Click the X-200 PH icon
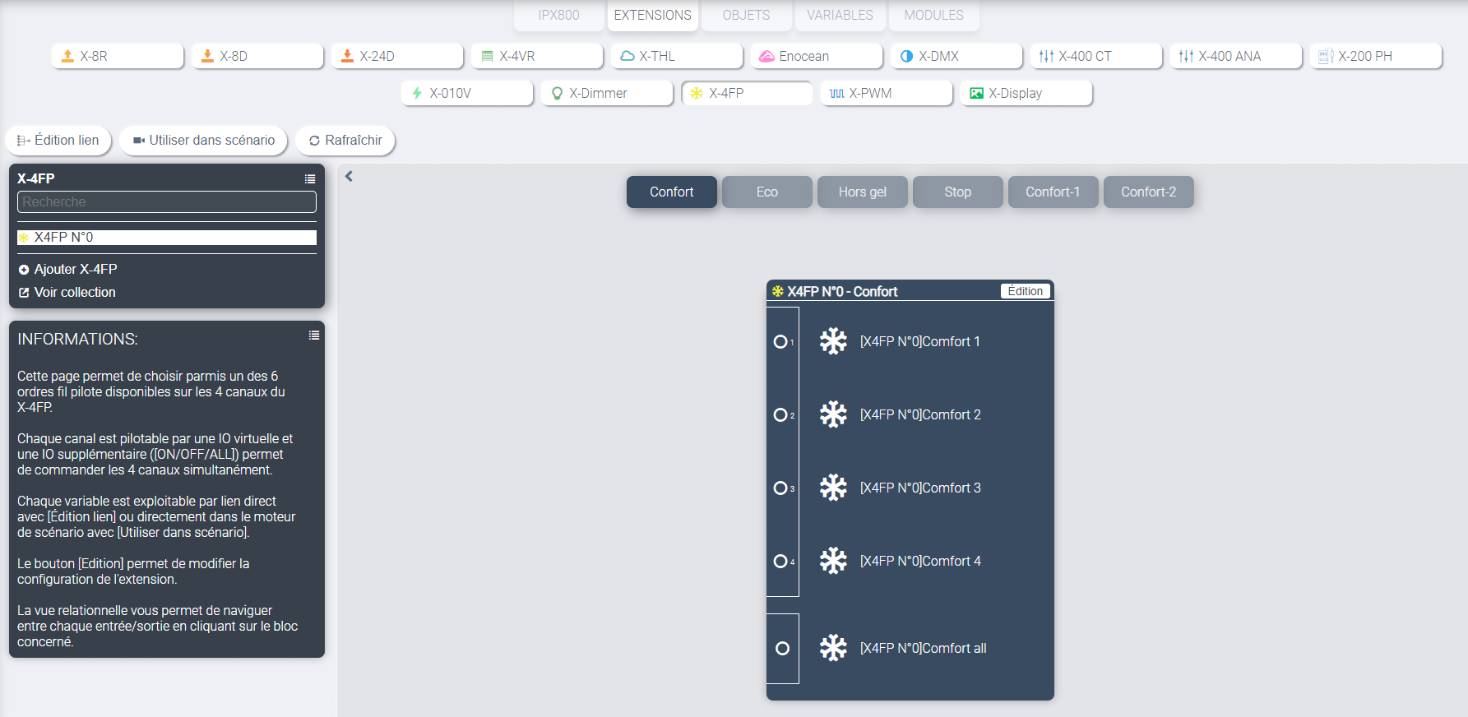This screenshot has width=1468, height=717. point(1326,56)
